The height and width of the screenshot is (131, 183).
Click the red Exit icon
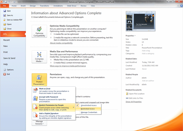pyautogui.click(x=5, y=74)
